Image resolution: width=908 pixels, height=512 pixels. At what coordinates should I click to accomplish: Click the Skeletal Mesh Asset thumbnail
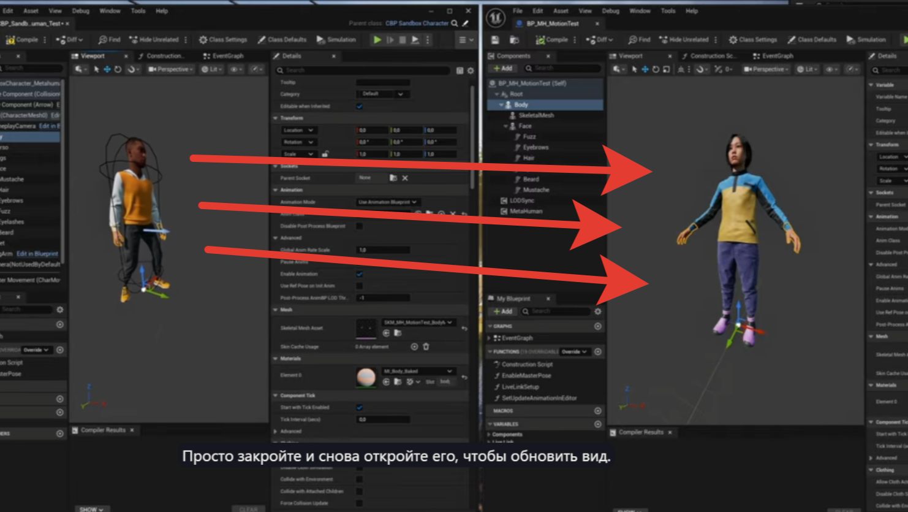tap(366, 328)
